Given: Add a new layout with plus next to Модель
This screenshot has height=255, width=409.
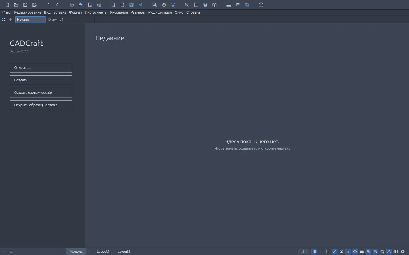Looking at the screenshot, I should 89,252.
